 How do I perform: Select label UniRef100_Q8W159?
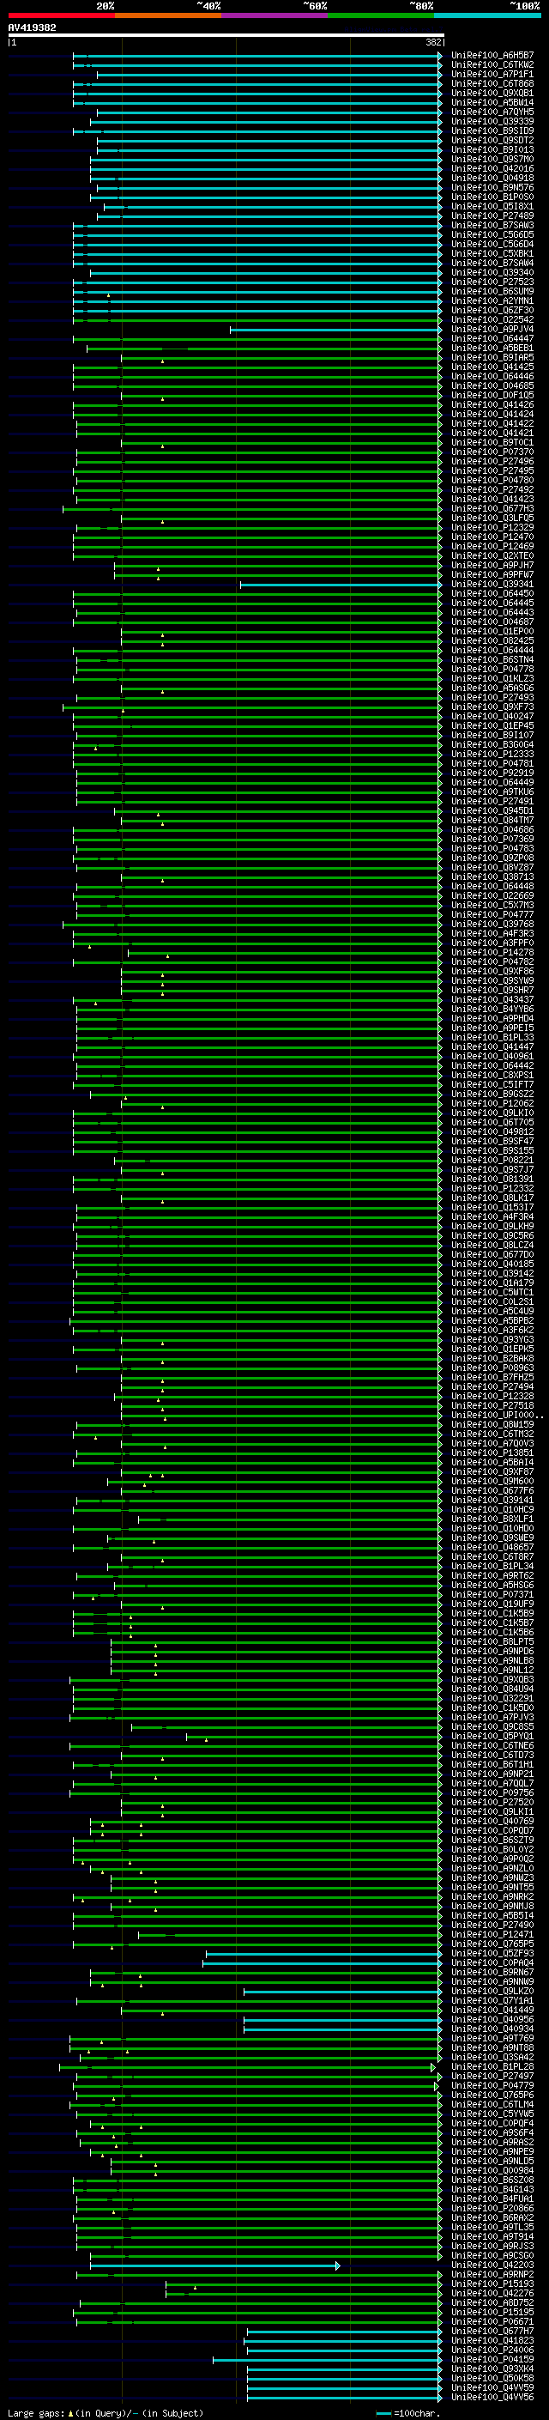pos(492,1425)
